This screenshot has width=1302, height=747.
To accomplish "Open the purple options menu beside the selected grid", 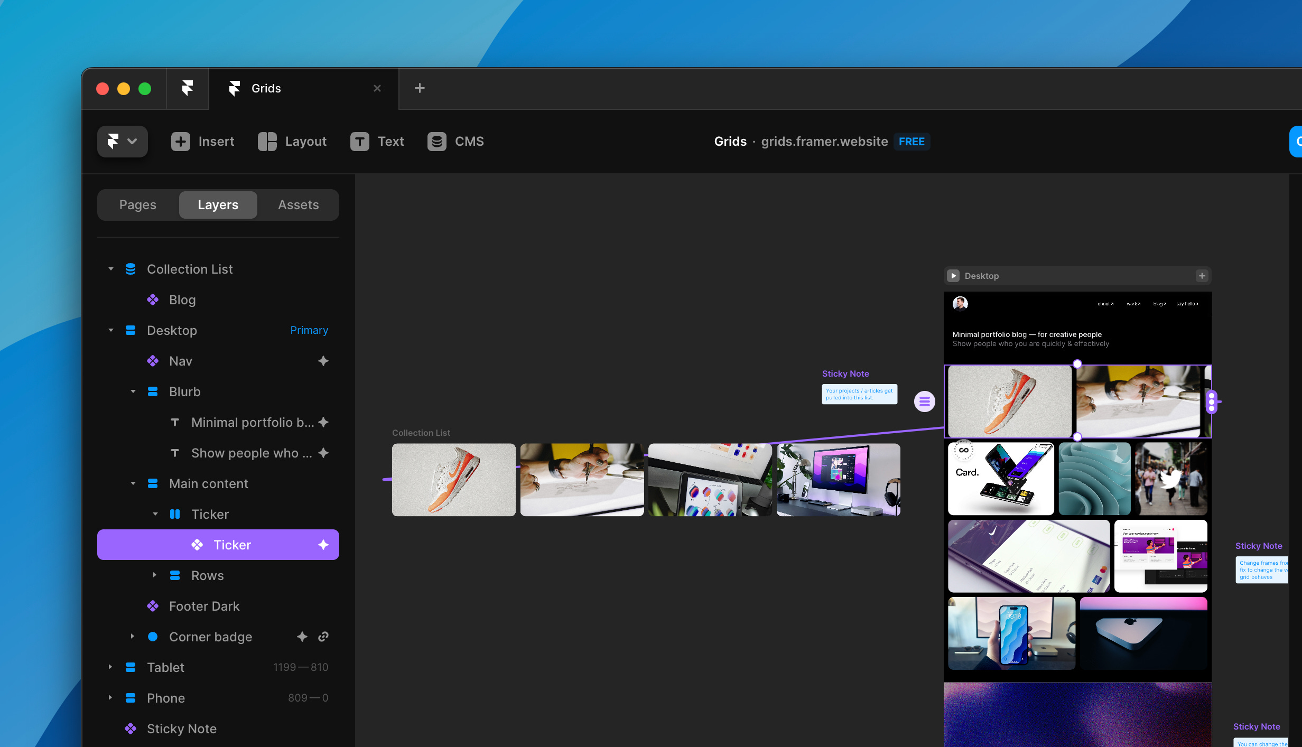I will 924,401.
